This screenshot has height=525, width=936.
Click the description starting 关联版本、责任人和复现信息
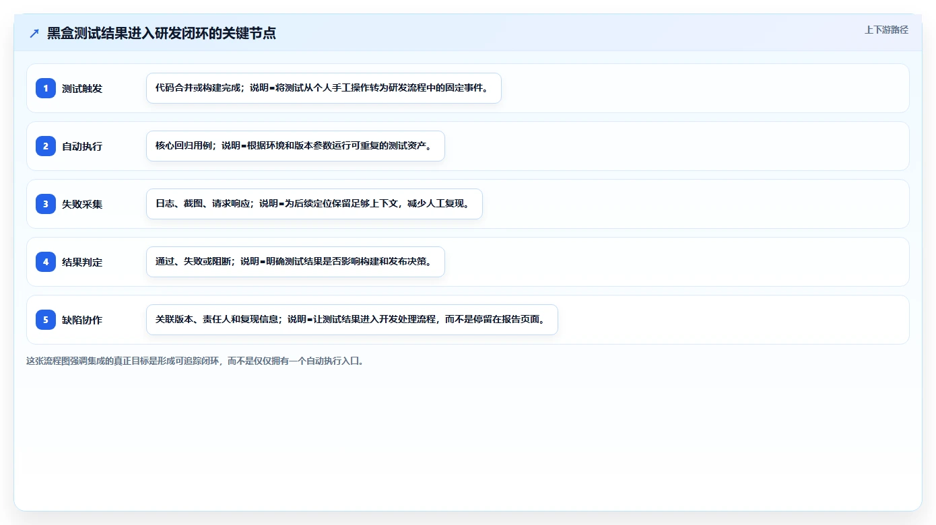pyautogui.click(x=352, y=320)
